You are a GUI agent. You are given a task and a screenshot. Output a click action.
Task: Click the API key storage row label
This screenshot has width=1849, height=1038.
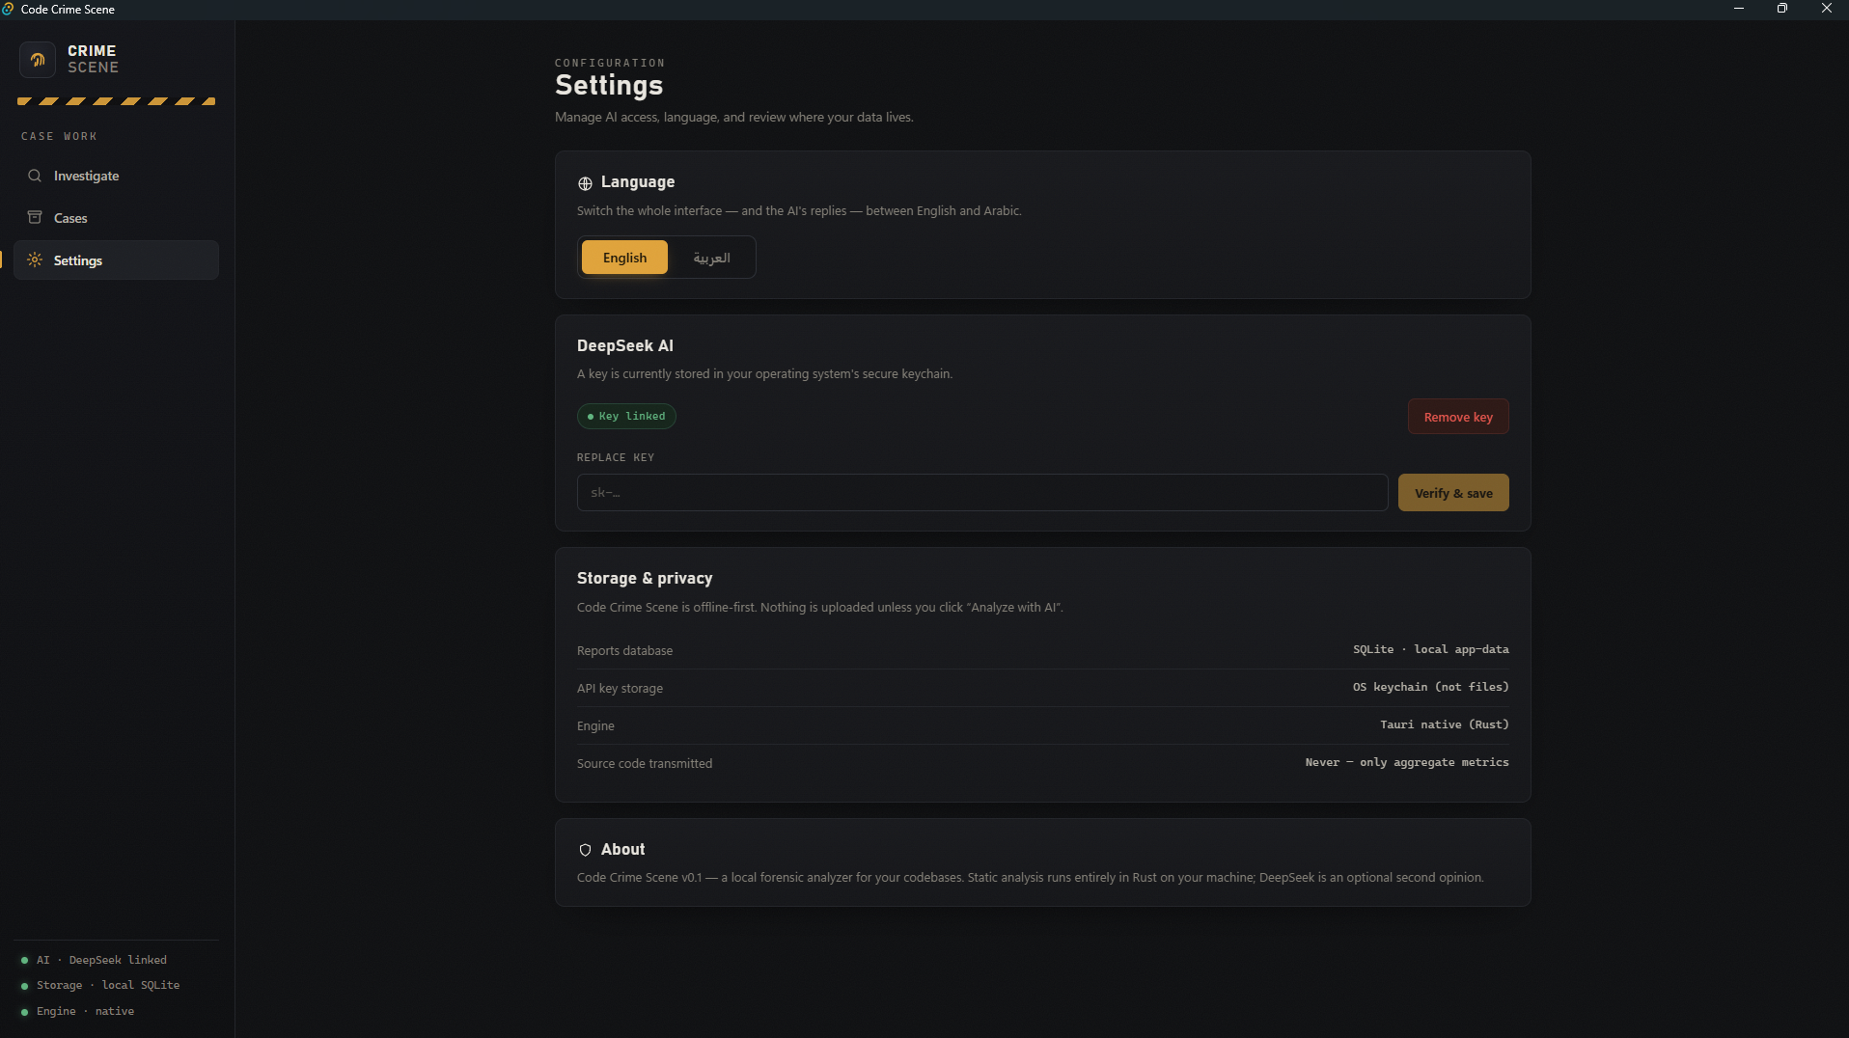coord(620,689)
